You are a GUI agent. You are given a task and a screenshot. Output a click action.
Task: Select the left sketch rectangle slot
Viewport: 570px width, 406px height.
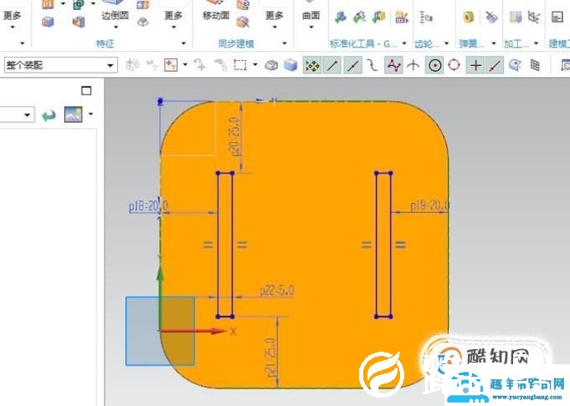(x=225, y=245)
